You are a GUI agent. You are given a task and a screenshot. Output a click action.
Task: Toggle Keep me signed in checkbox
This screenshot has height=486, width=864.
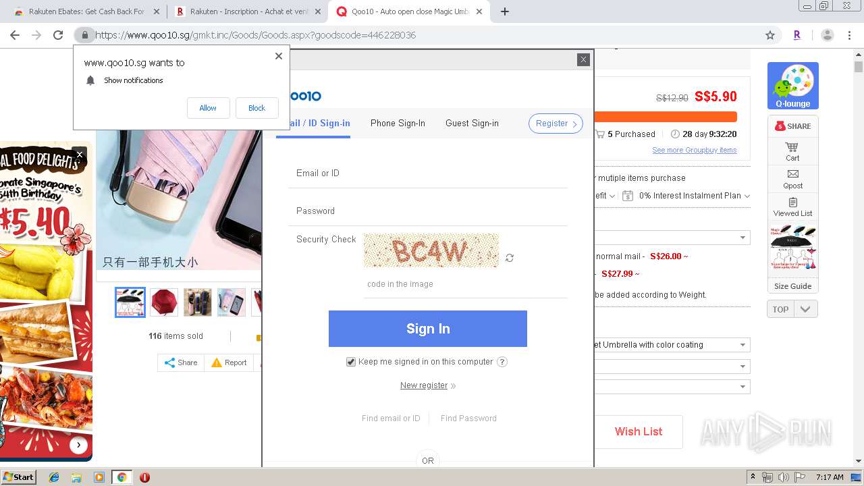351,362
